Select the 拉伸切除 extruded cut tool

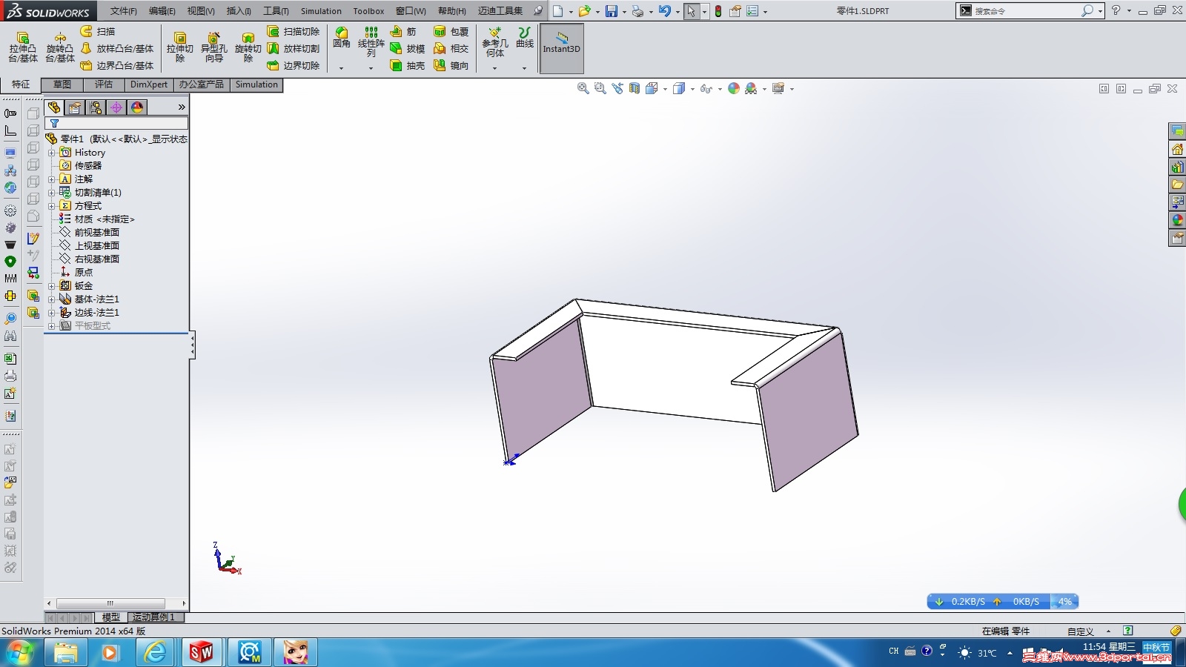[x=179, y=47]
